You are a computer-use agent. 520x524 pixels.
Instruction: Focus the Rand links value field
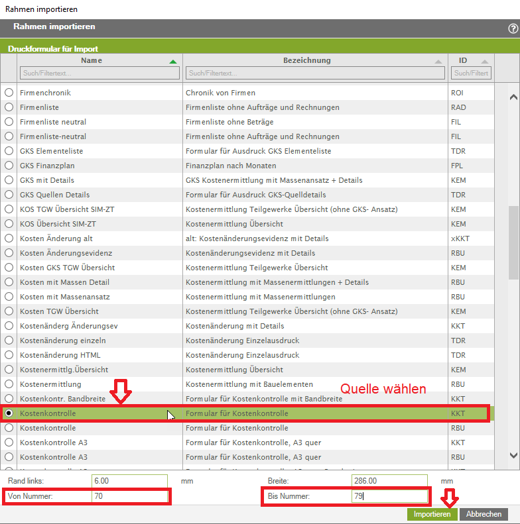point(130,481)
